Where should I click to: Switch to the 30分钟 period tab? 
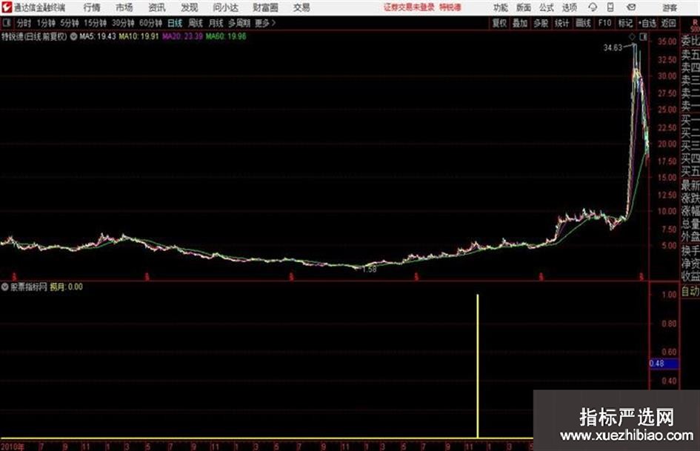pyautogui.click(x=123, y=23)
